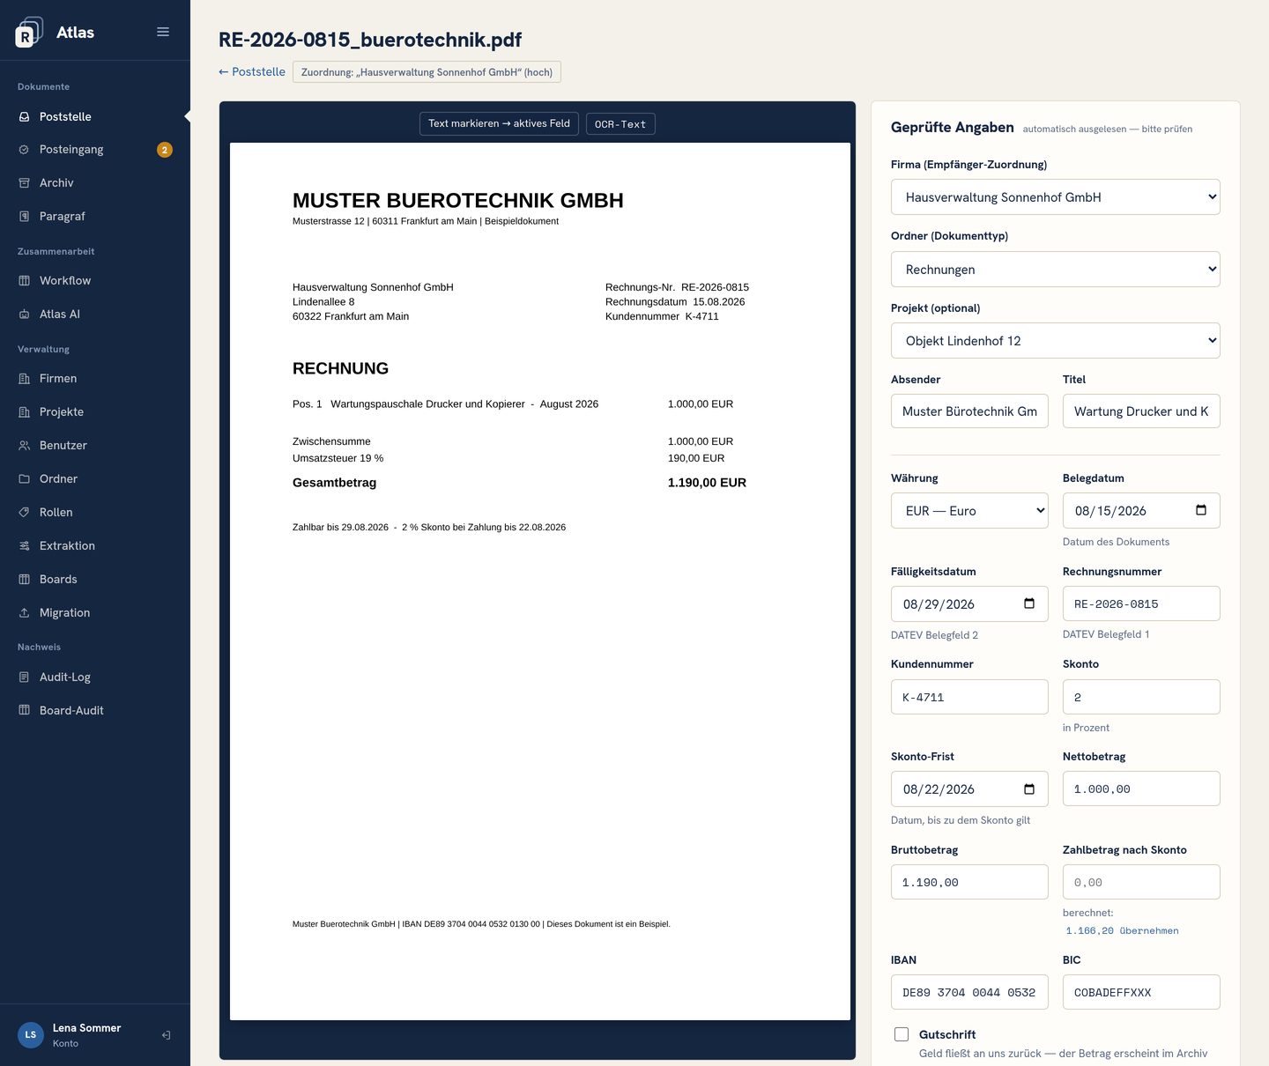Screen dimensions: 1269x1066
Task: Click the BIC input field
Action: tap(1141, 992)
